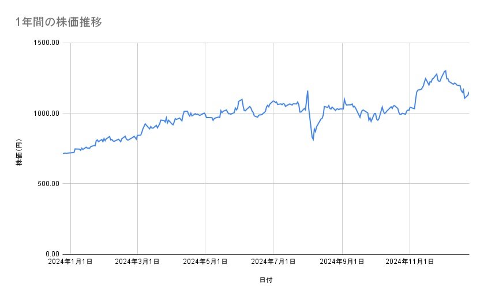Click the line spike right after the 9月1日 gridline
This screenshot has width=484, height=299.
(344, 99)
